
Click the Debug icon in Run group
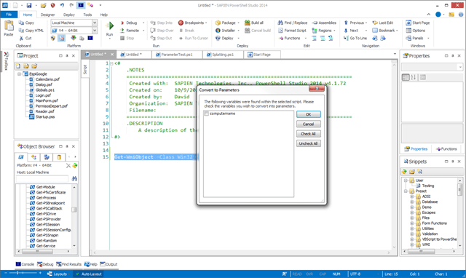122,23
